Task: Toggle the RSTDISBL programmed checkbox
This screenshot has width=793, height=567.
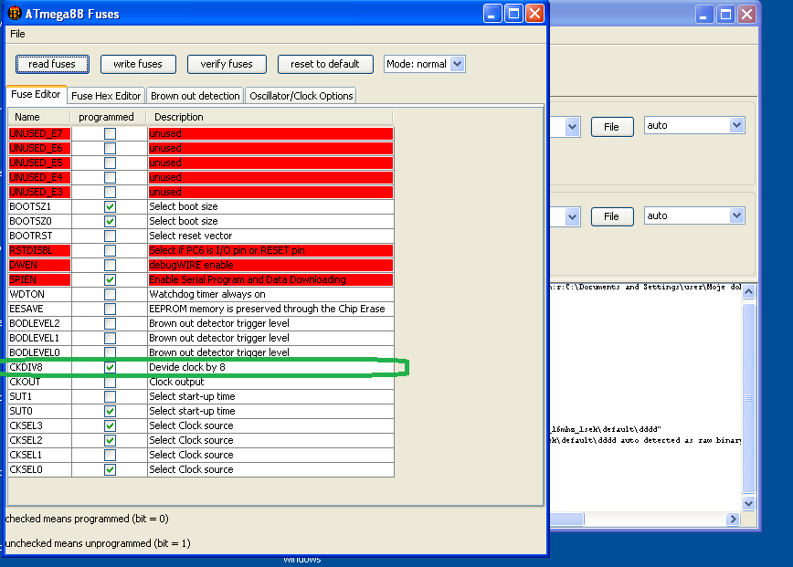Action: point(110,251)
